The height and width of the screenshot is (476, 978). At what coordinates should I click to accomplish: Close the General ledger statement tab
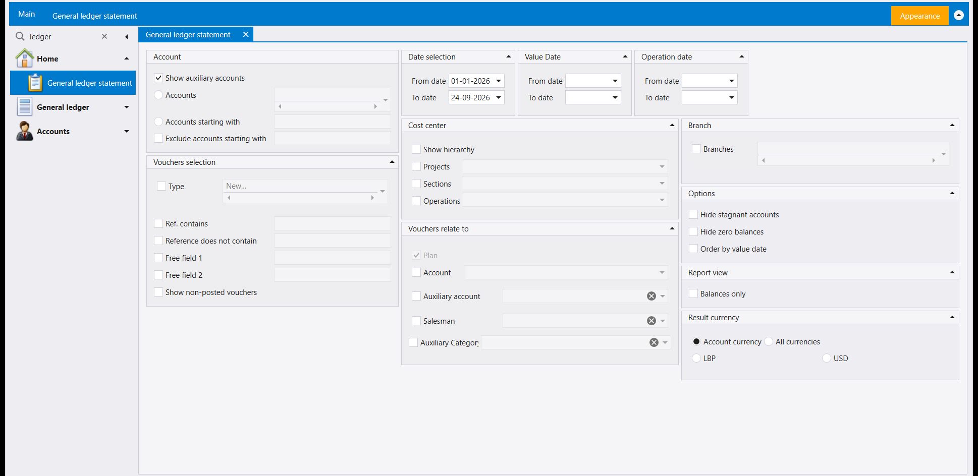pyautogui.click(x=246, y=34)
